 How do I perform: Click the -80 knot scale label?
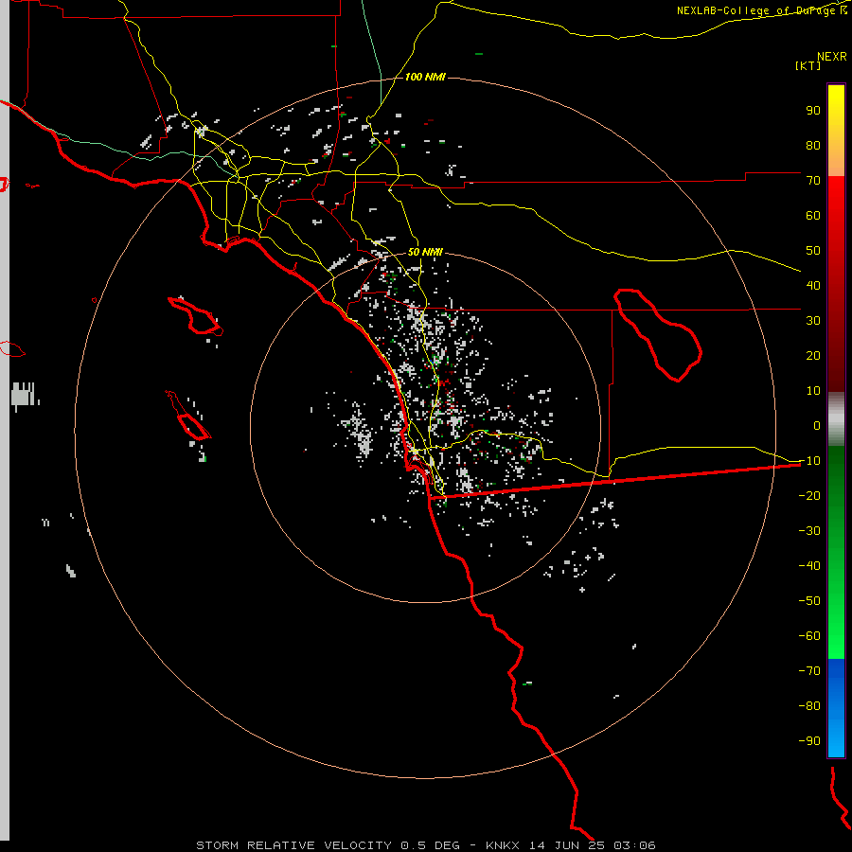click(809, 706)
